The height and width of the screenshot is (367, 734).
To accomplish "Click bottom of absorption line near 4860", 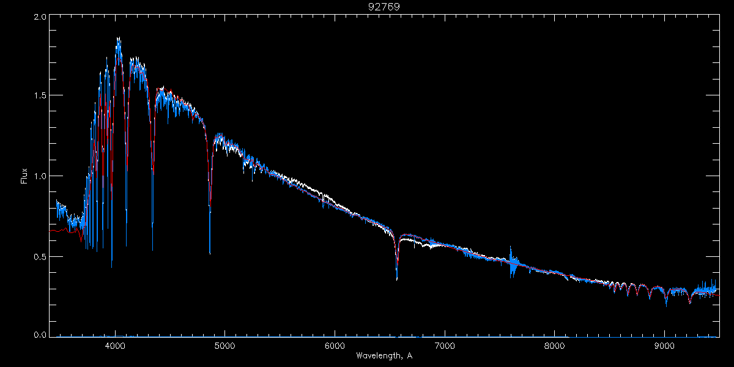I will [210, 252].
